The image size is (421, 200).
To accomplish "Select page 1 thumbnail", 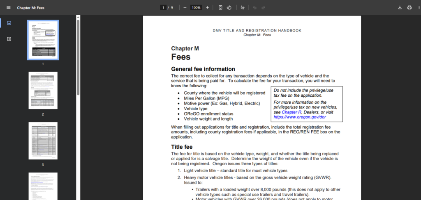I will (x=43, y=39).
